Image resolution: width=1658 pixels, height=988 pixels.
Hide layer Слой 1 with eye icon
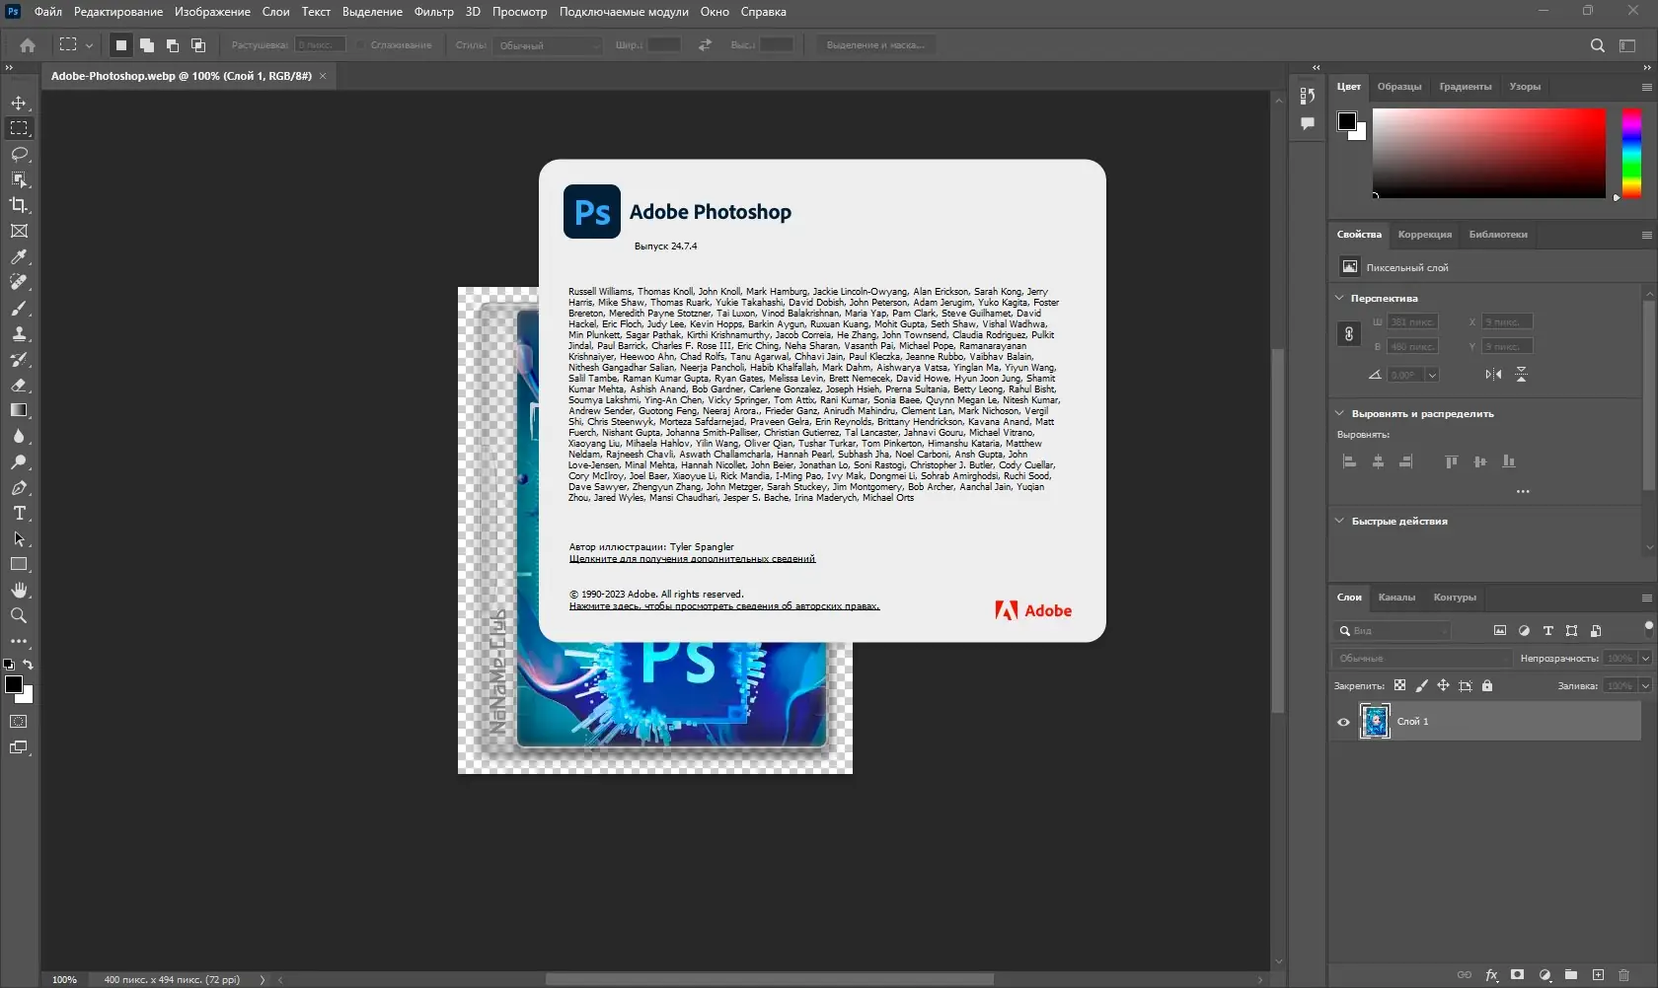click(1343, 722)
